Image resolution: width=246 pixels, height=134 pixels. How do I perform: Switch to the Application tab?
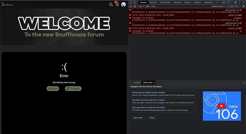[209, 2]
